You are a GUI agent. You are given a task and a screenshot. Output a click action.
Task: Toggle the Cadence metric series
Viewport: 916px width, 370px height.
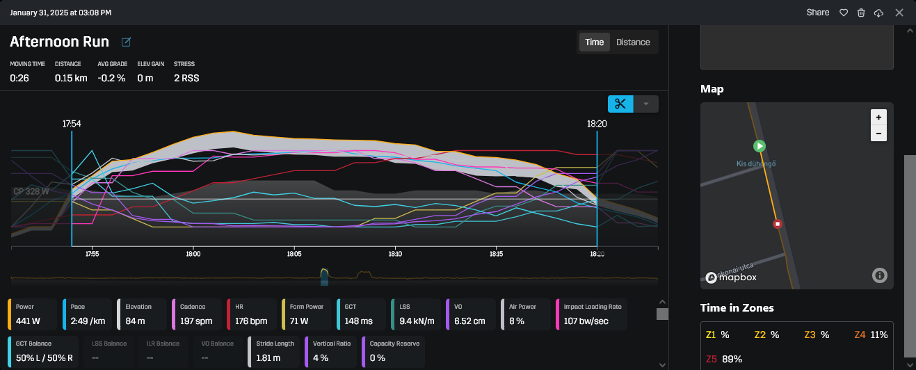coord(196,314)
